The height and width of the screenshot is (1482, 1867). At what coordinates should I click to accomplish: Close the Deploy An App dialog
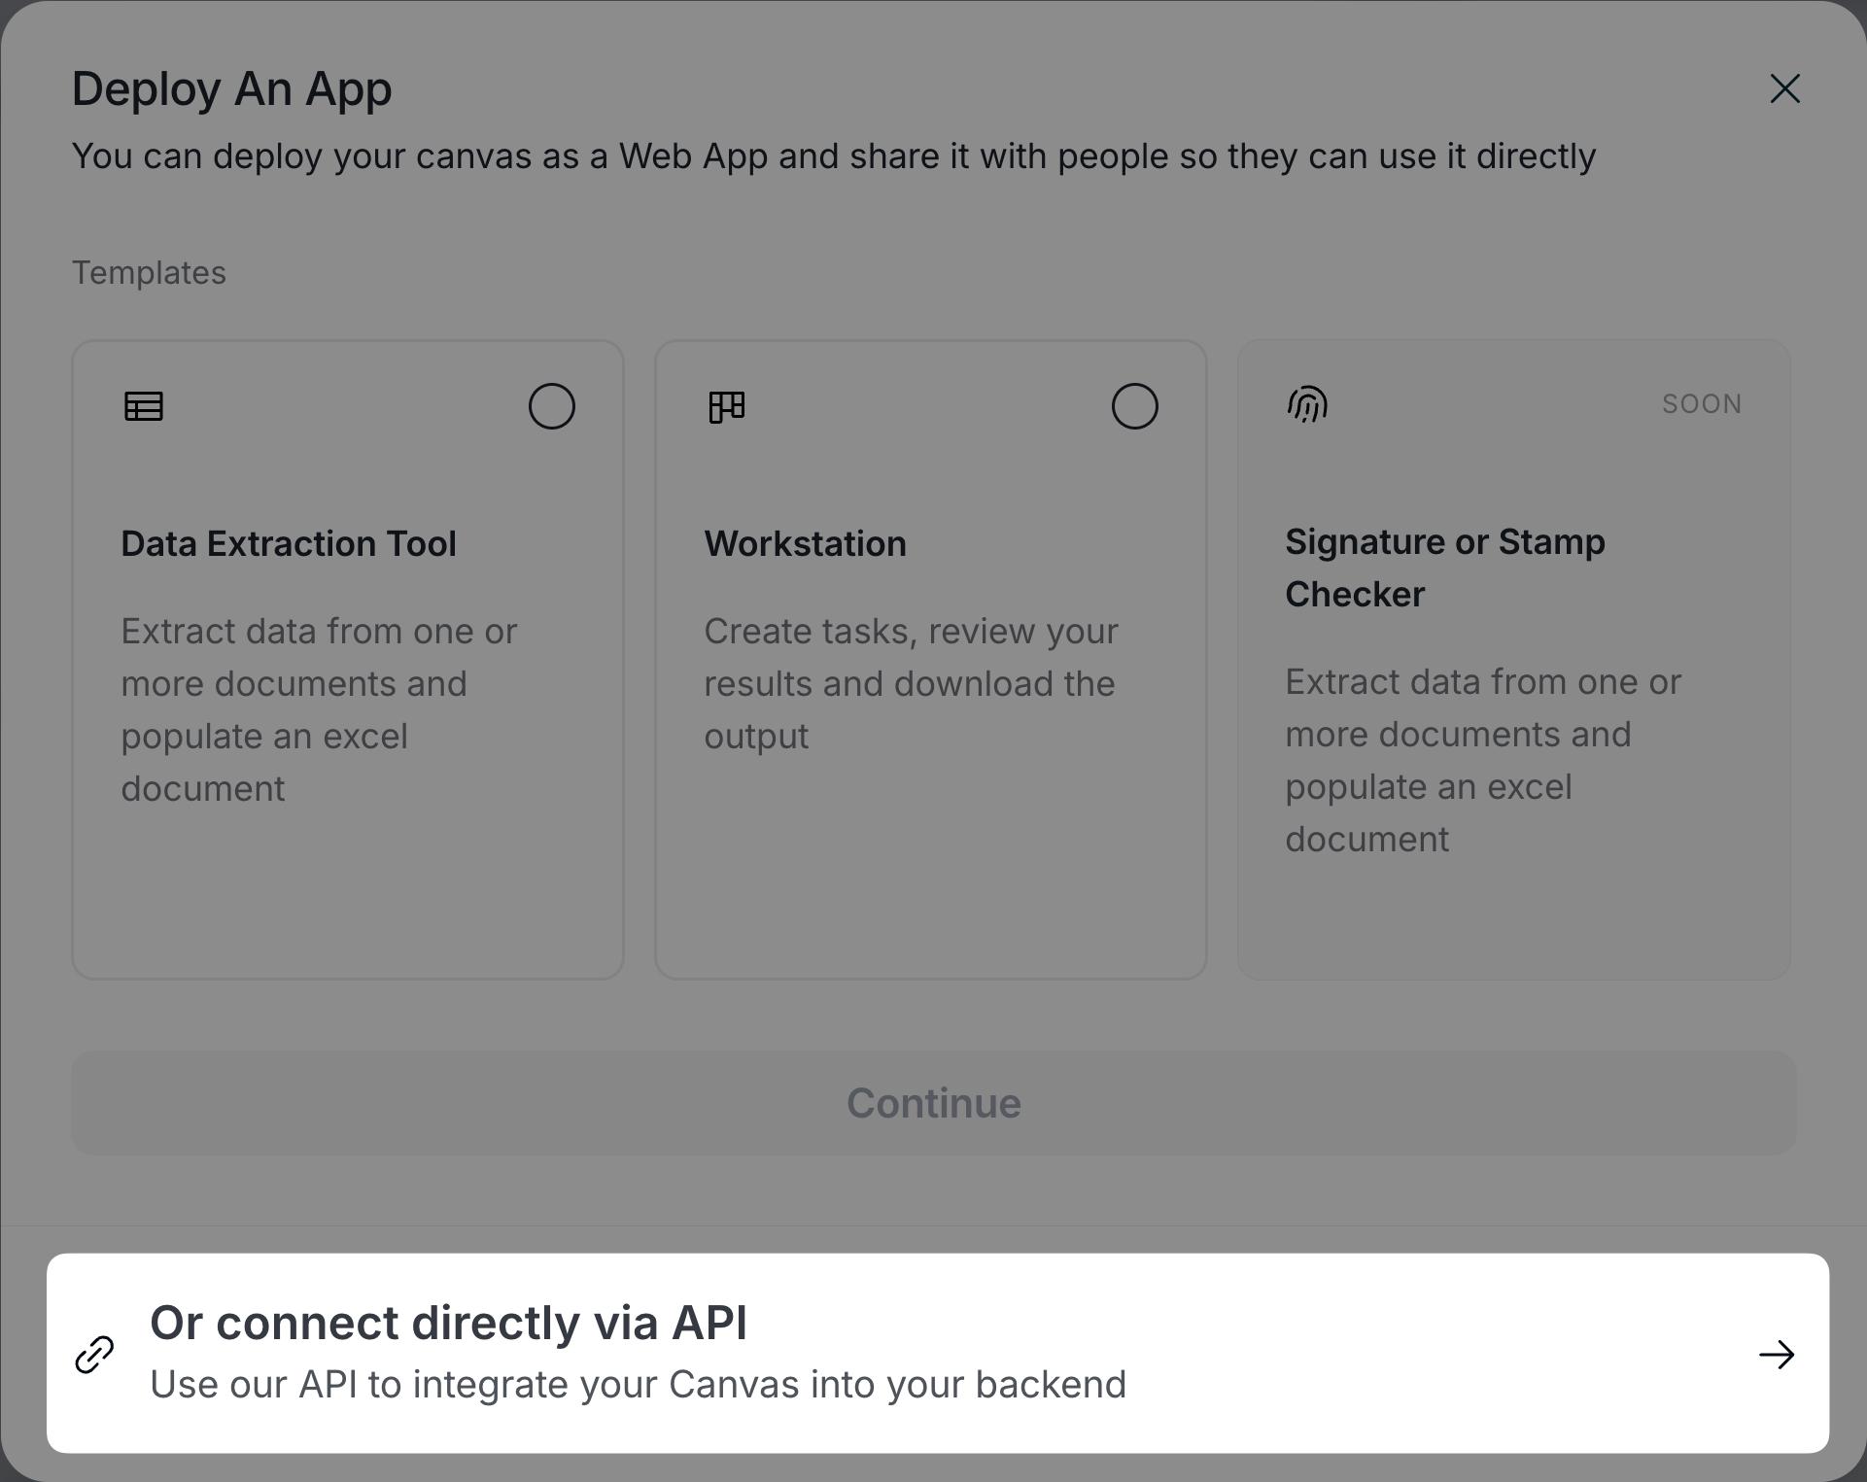point(1784,88)
